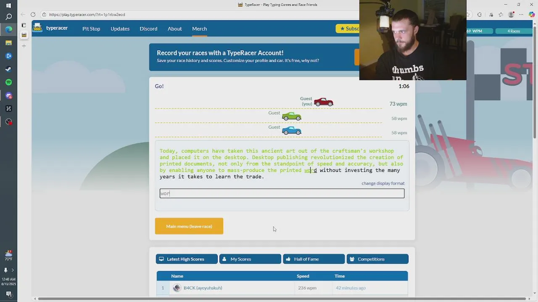Click the Speed column header

point(303,276)
